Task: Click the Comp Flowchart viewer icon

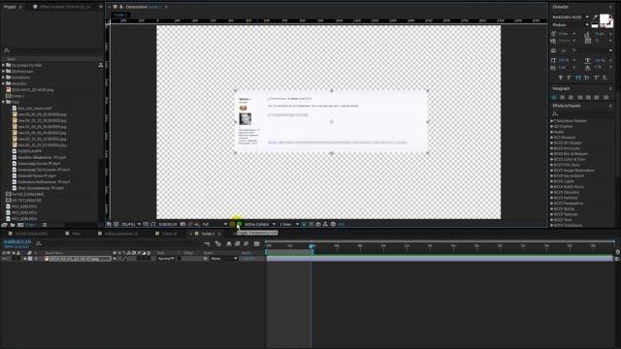Action: 326,224
